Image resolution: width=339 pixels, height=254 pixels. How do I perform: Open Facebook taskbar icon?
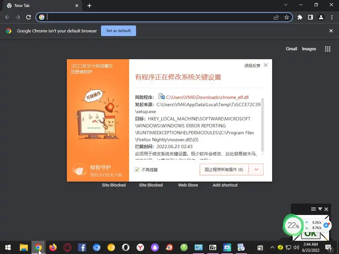pyautogui.click(x=82, y=247)
